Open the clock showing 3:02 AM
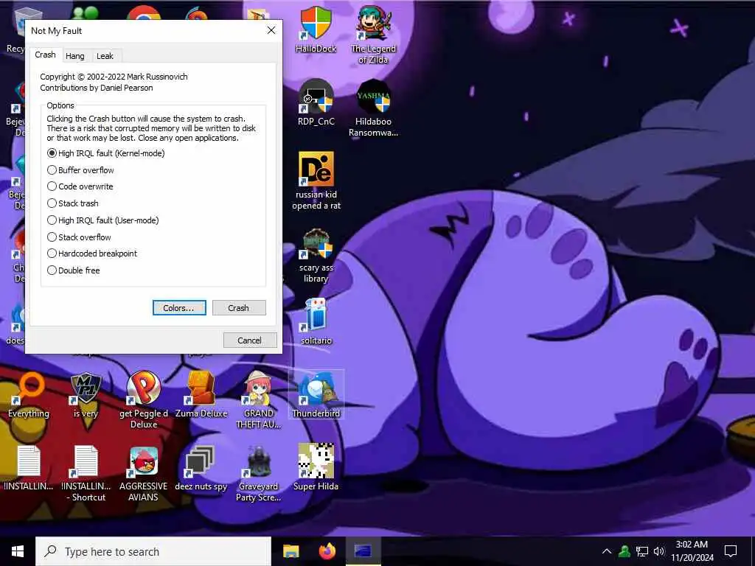 [x=692, y=551]
